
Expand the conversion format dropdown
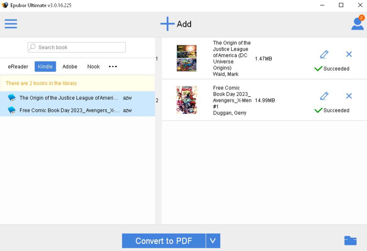pyautogui.click(x=213, y=241)
